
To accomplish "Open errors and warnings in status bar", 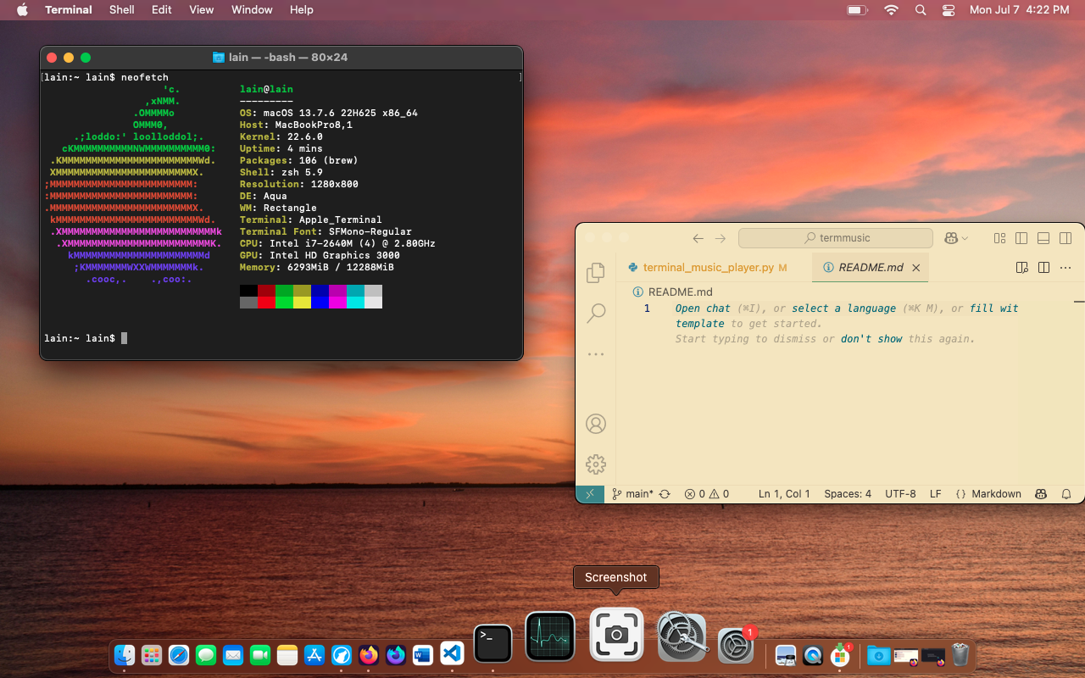I will [x=707, y=494].
